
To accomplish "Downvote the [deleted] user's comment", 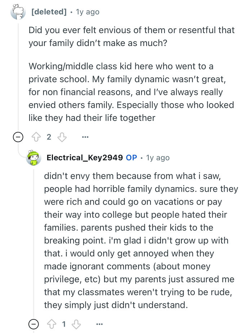I will coord(62,137).
